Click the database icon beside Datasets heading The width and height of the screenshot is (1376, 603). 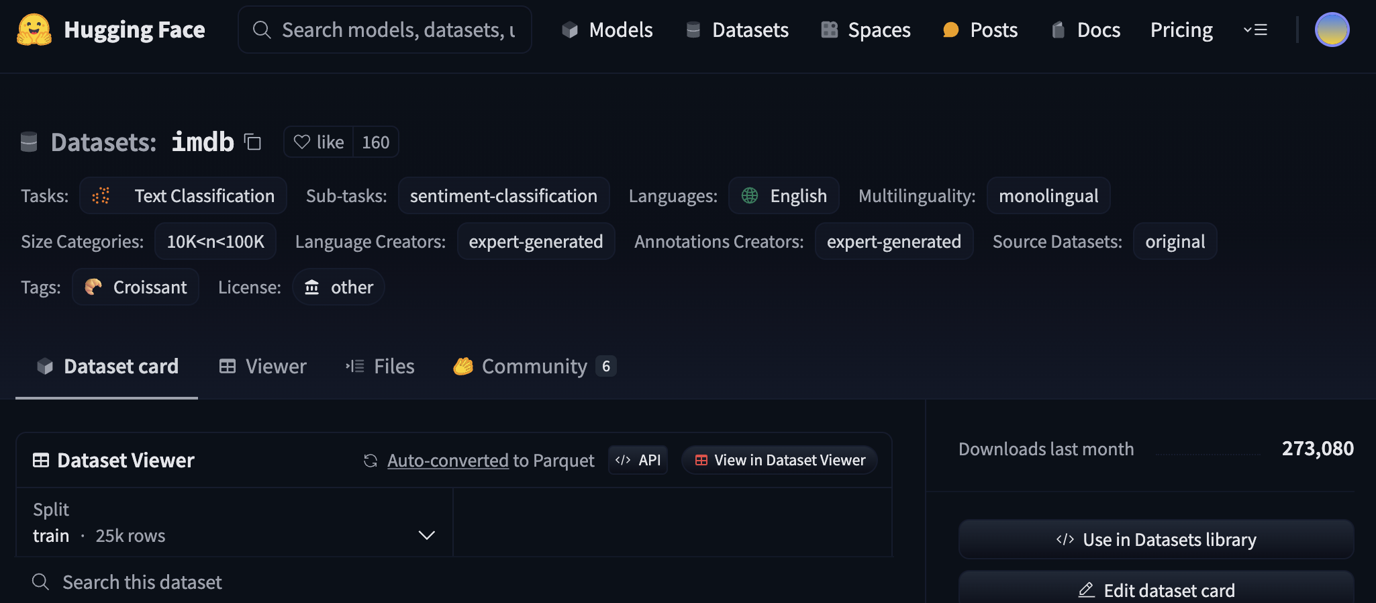point(29,142)
